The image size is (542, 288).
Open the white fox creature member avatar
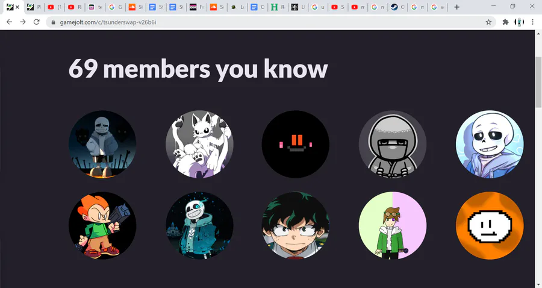(x=199, y=144)
